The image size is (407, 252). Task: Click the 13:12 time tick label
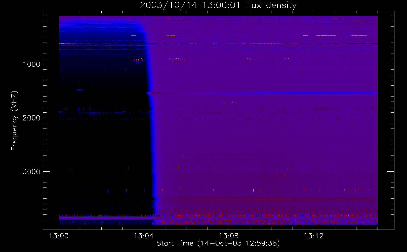point(314,236)
